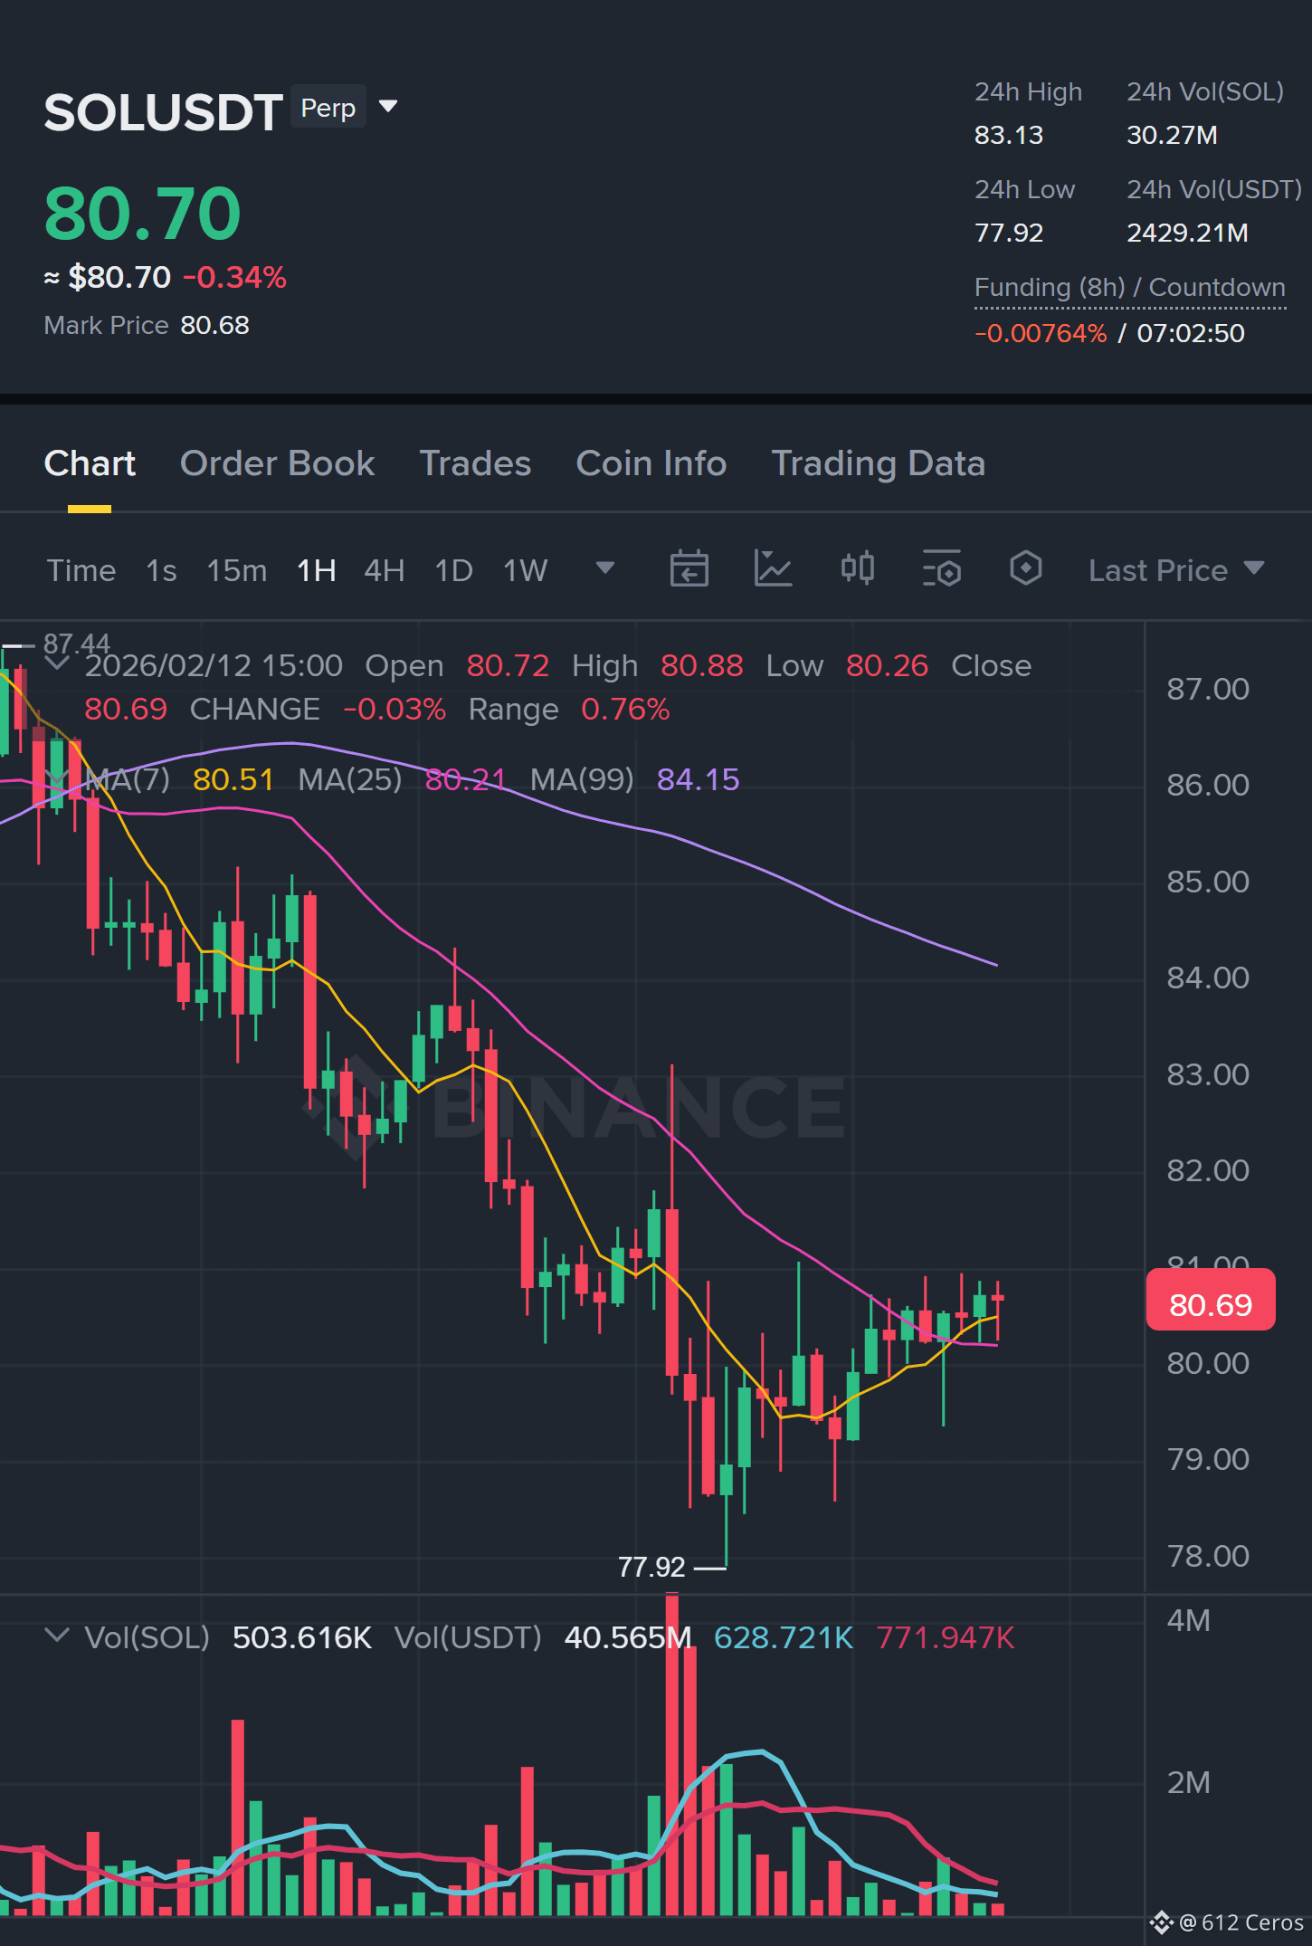Screen dimensions: 1312x1946
Task: Select the 1D interval
Action: (x=453, y=570)
